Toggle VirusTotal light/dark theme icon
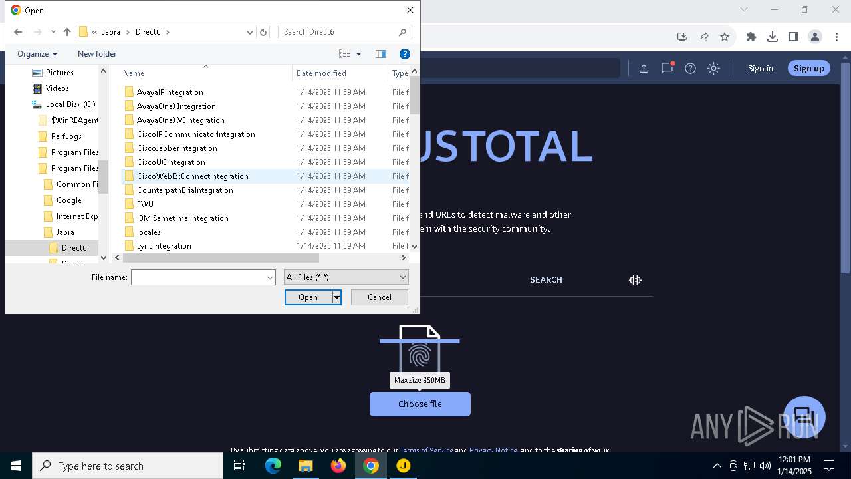 point(714,68)
